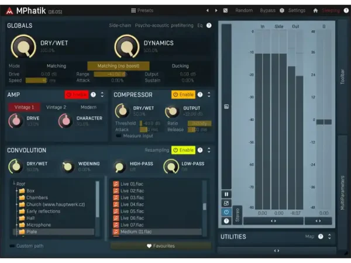The height and width of the screenshot is (263, 351).
Task: Open the home icon in the title bar
Action: pos(315,11)
